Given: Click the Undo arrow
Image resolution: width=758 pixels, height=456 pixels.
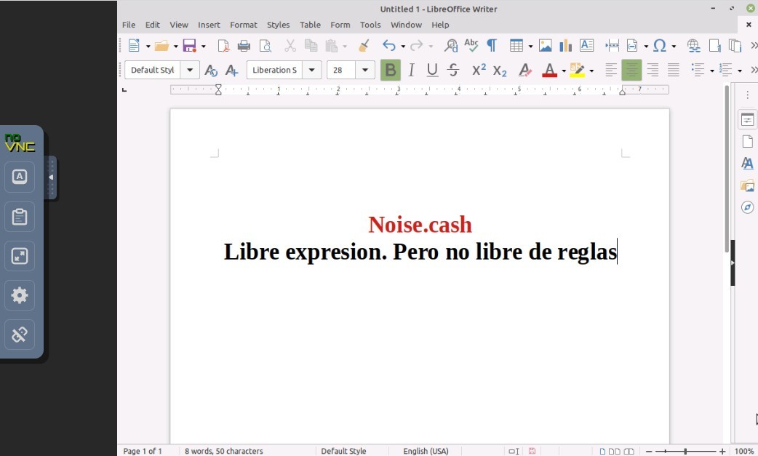Looking at the screenshot, I should pyautogui.click(x=388, y=46).
